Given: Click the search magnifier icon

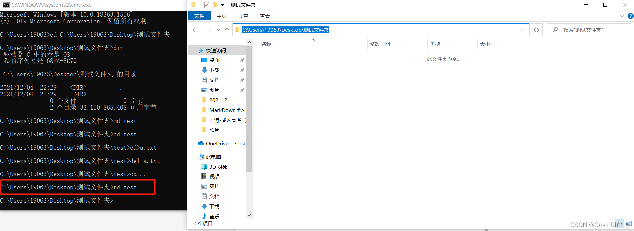Looking at the screenshot, I should click(555, 30).
